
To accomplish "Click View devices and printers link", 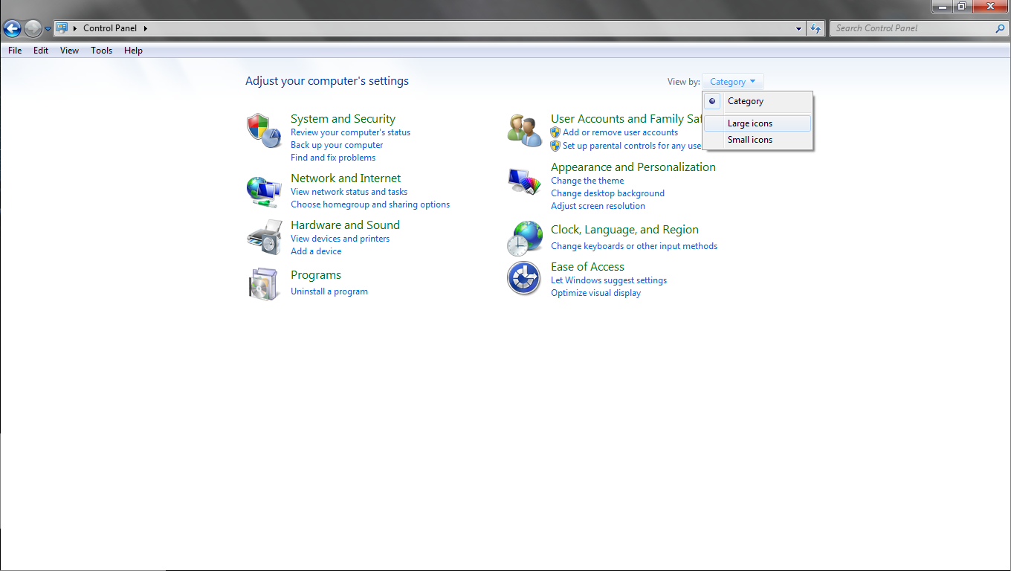I will pyautogui.click(x=340, y=239).
